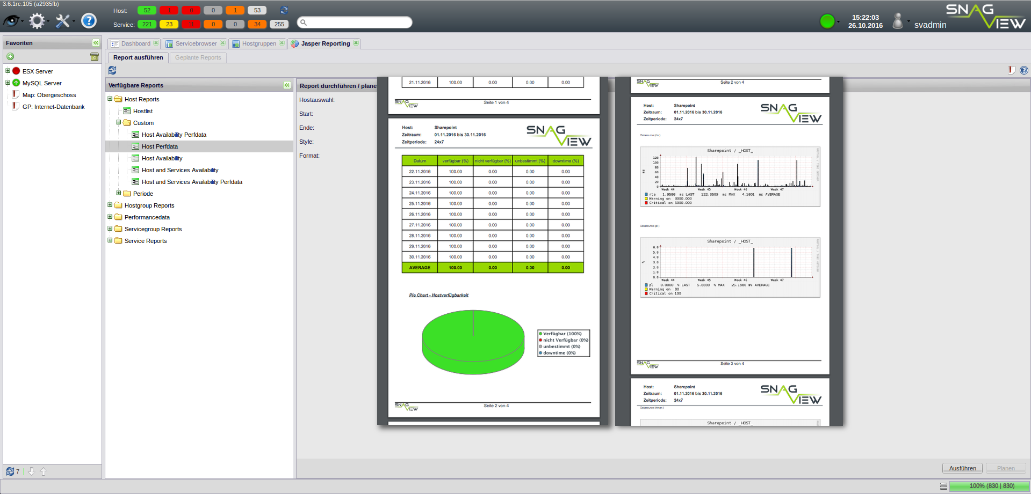Click the red bookmark icon at right
The height and width of the screenshot is (494, 1031).
[x=1012, y=70]
